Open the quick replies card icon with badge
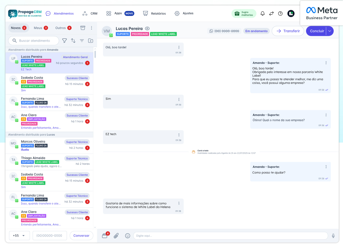The image size is (343, 248). point(105,235)
